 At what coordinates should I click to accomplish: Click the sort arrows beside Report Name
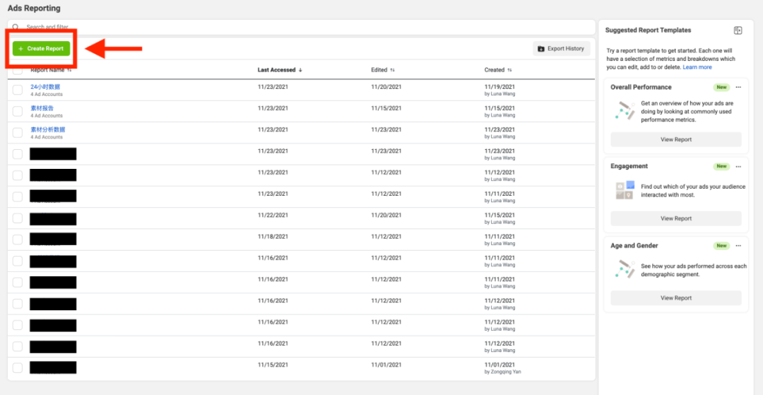point(69,70)
